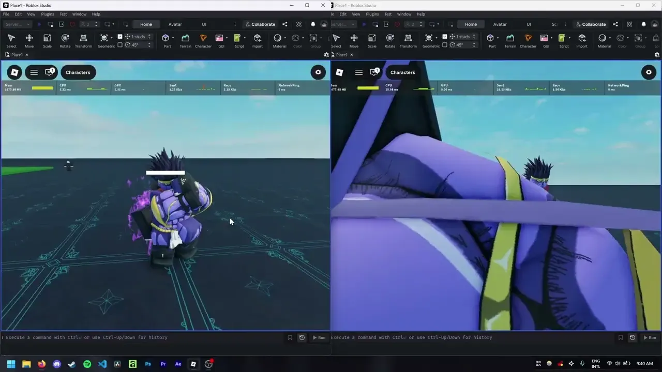The image size is (662, 372).
Task: Click the right window command bar input field
Action: pyautogui.click(x=472, y=337)
